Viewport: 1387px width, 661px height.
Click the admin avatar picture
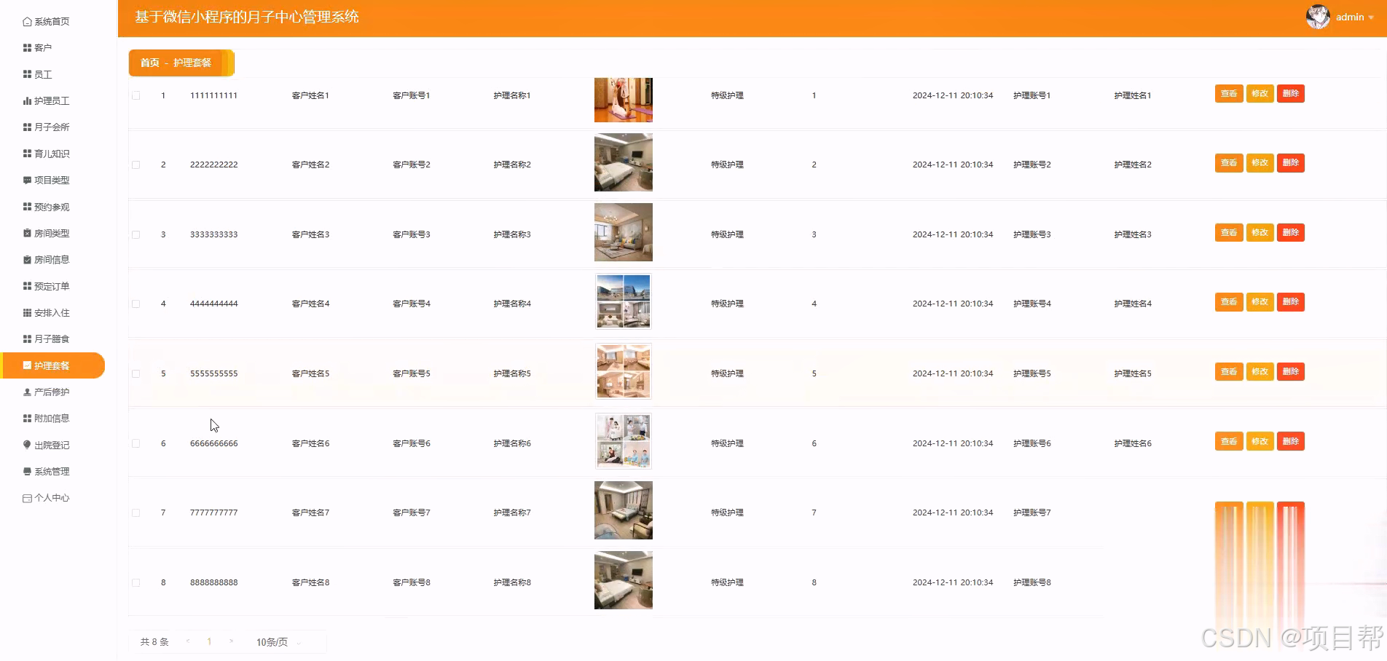point(1318,17)
